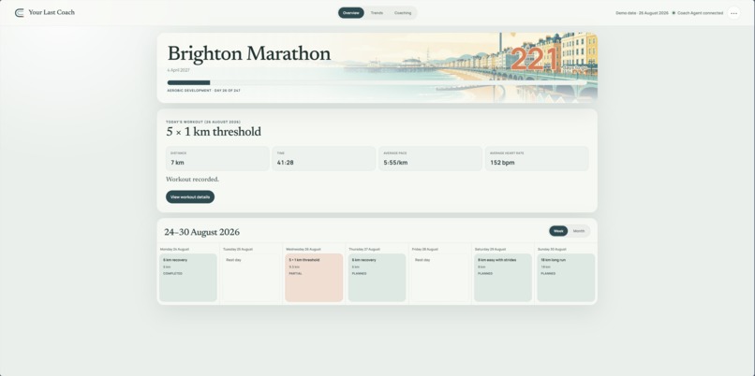Click the Tuesday 25 August column header

click(x=238, y=249)
